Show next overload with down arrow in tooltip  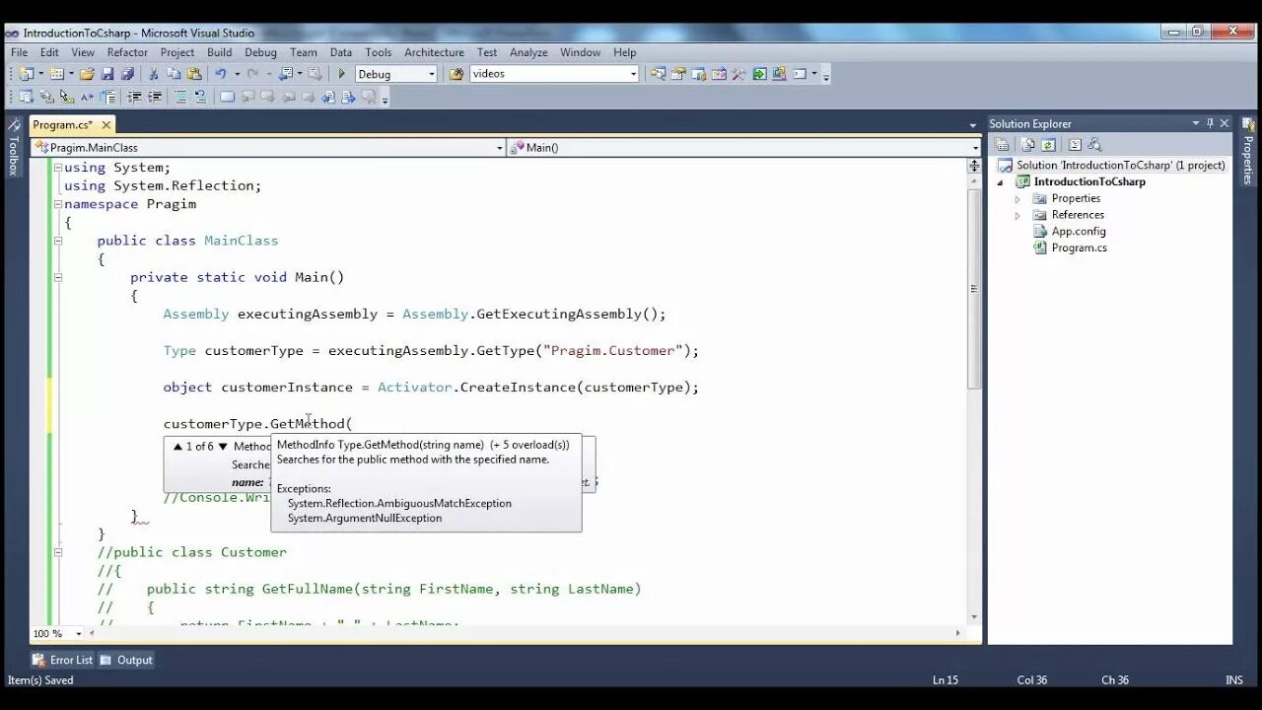coord(223,447)
